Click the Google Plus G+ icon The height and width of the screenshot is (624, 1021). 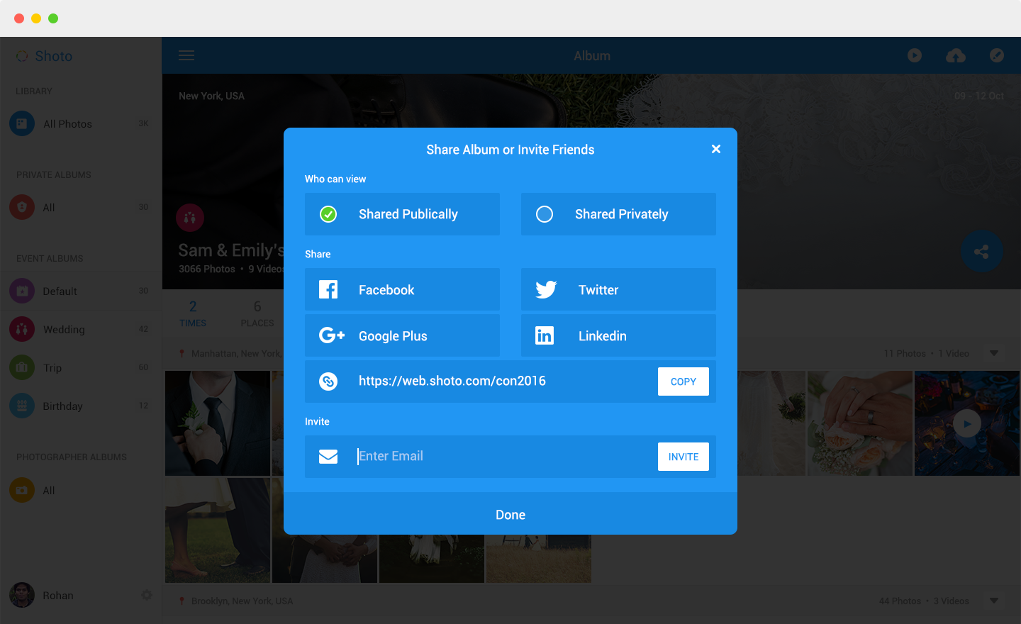pyautogui.click(x=331, y=335)
